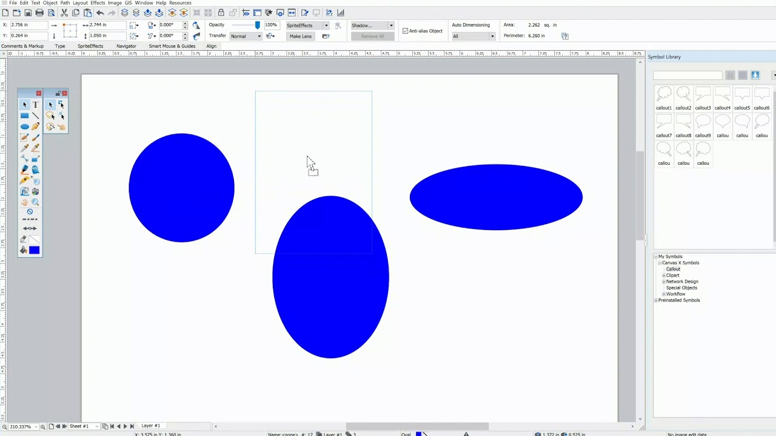Image resolution: width=776 pixels, height=436 pixels.
Task: Select the Line tool in the toolbox
Action: tap(35, 116)
